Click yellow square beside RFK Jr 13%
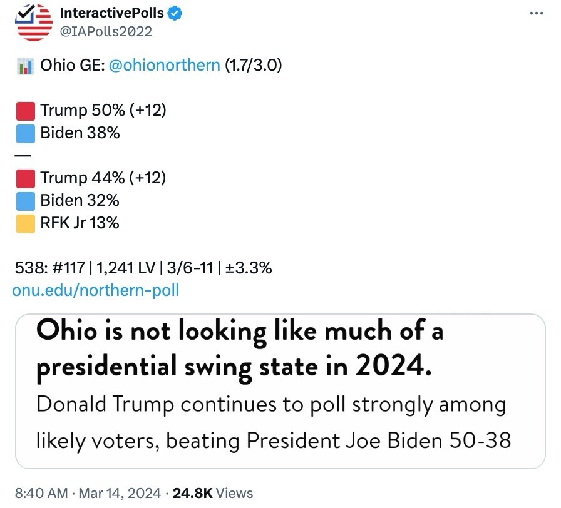The height and width of the screenshot is (508, 561). 26,224
